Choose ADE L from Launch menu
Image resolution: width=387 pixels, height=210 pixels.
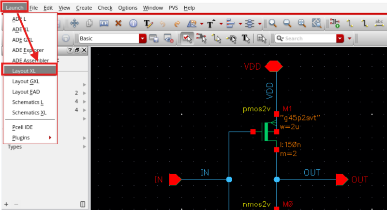[30, 19]
